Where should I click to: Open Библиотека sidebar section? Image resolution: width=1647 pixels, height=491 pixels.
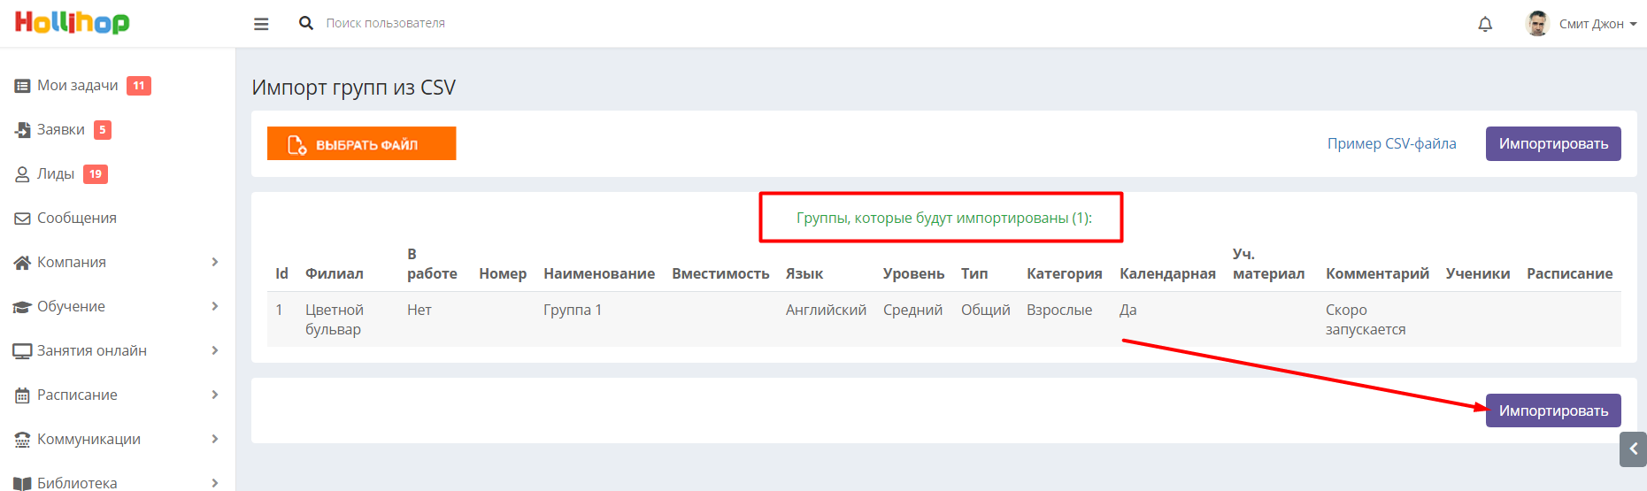click(x=77, y=483)
